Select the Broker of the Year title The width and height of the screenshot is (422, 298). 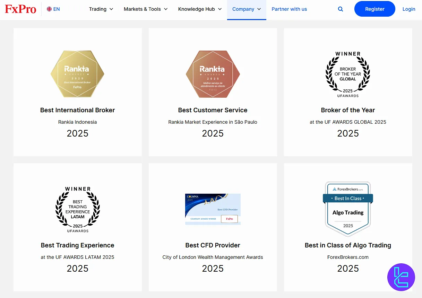point(348,110)
